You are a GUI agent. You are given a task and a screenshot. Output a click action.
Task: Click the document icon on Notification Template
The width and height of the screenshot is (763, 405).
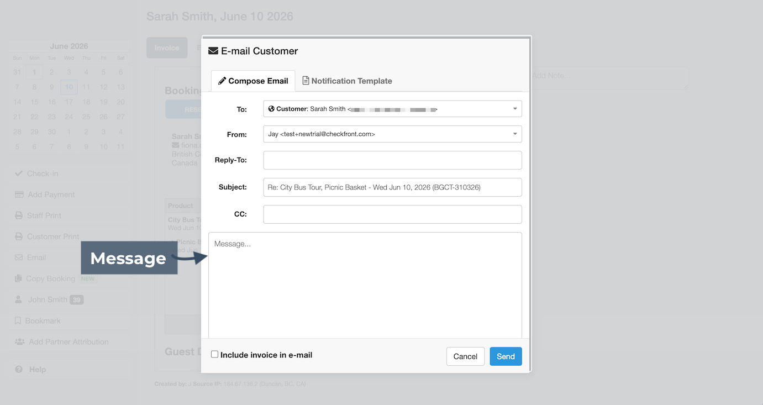pos(306,81)
